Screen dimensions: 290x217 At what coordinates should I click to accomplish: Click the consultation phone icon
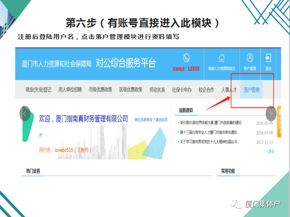click(x=186, y=58)
